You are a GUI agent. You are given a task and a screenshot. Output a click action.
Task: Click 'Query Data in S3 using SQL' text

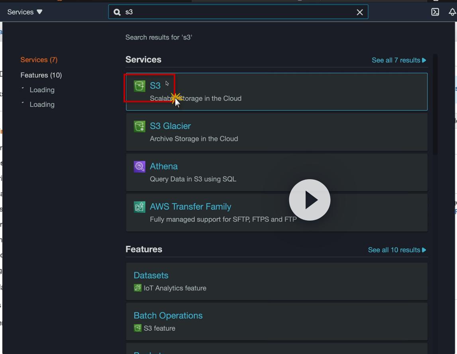coord(193,179)
